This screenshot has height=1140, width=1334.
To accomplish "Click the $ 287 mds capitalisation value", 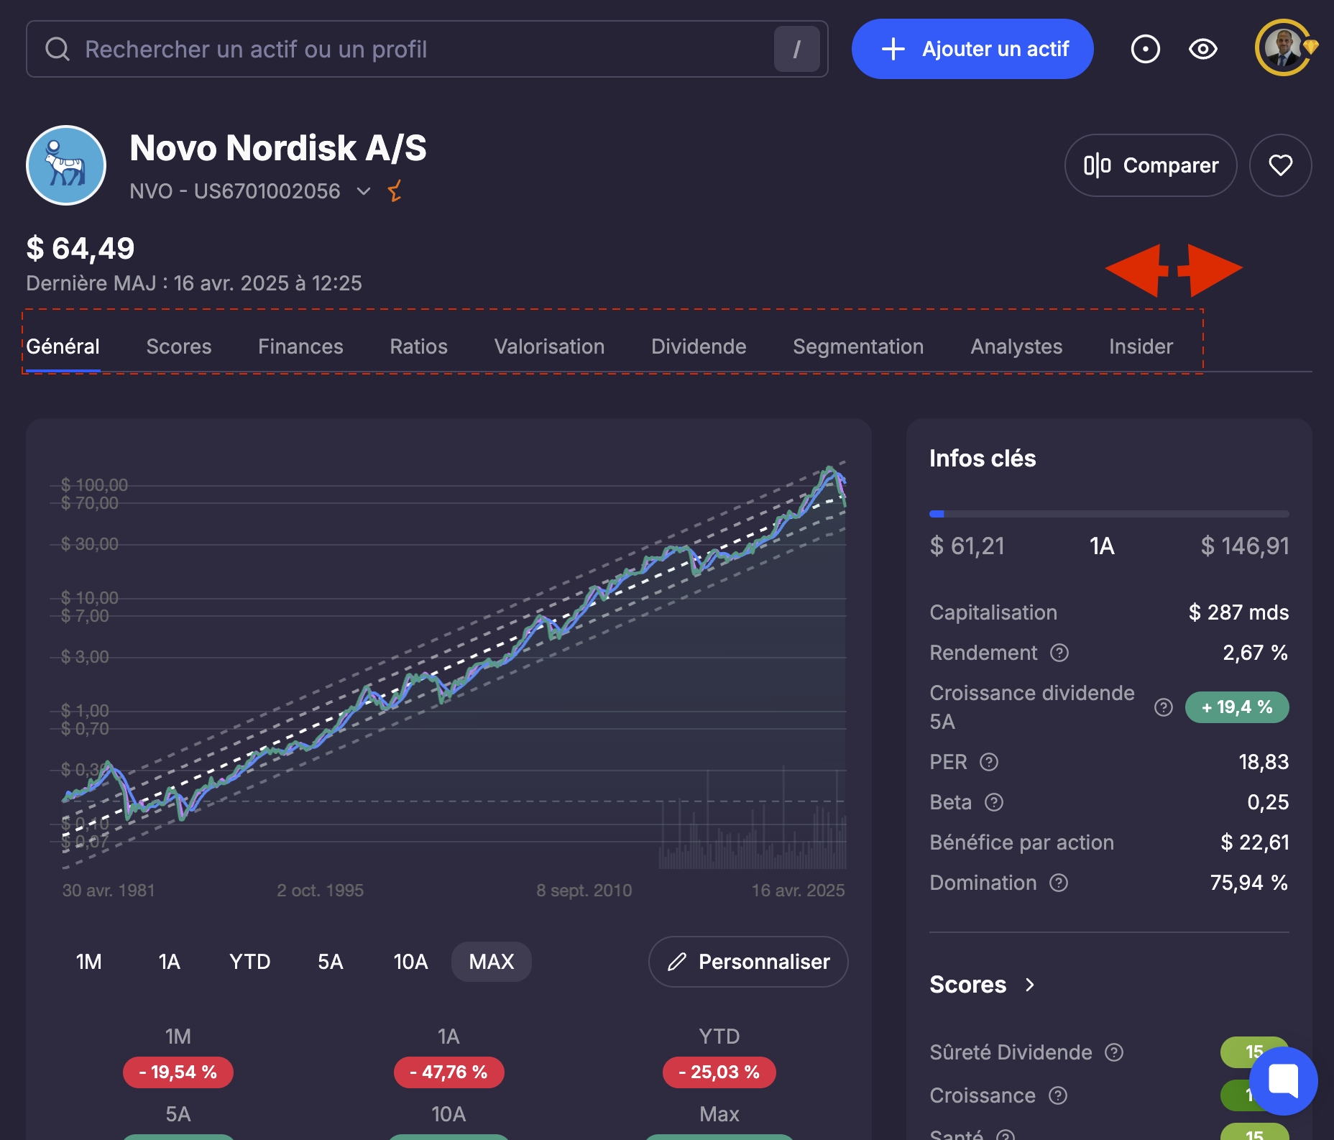I will 1238,612.
